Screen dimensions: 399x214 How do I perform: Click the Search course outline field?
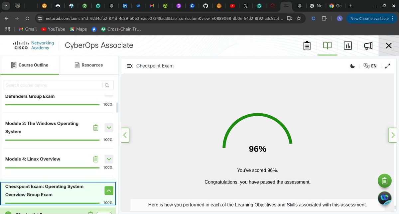click(53, 85)
